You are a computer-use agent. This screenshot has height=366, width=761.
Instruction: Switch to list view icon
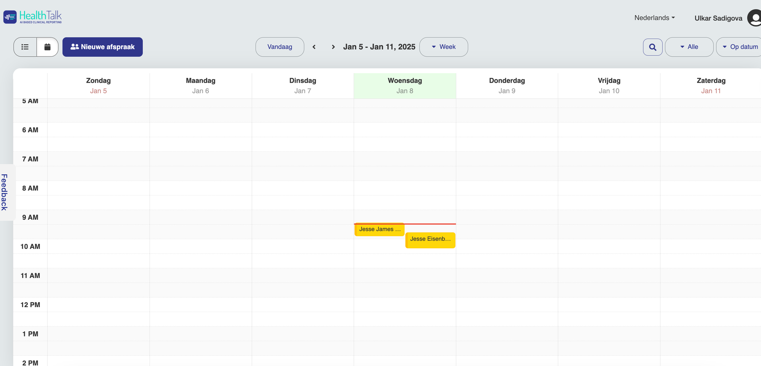tap(25, 47)
